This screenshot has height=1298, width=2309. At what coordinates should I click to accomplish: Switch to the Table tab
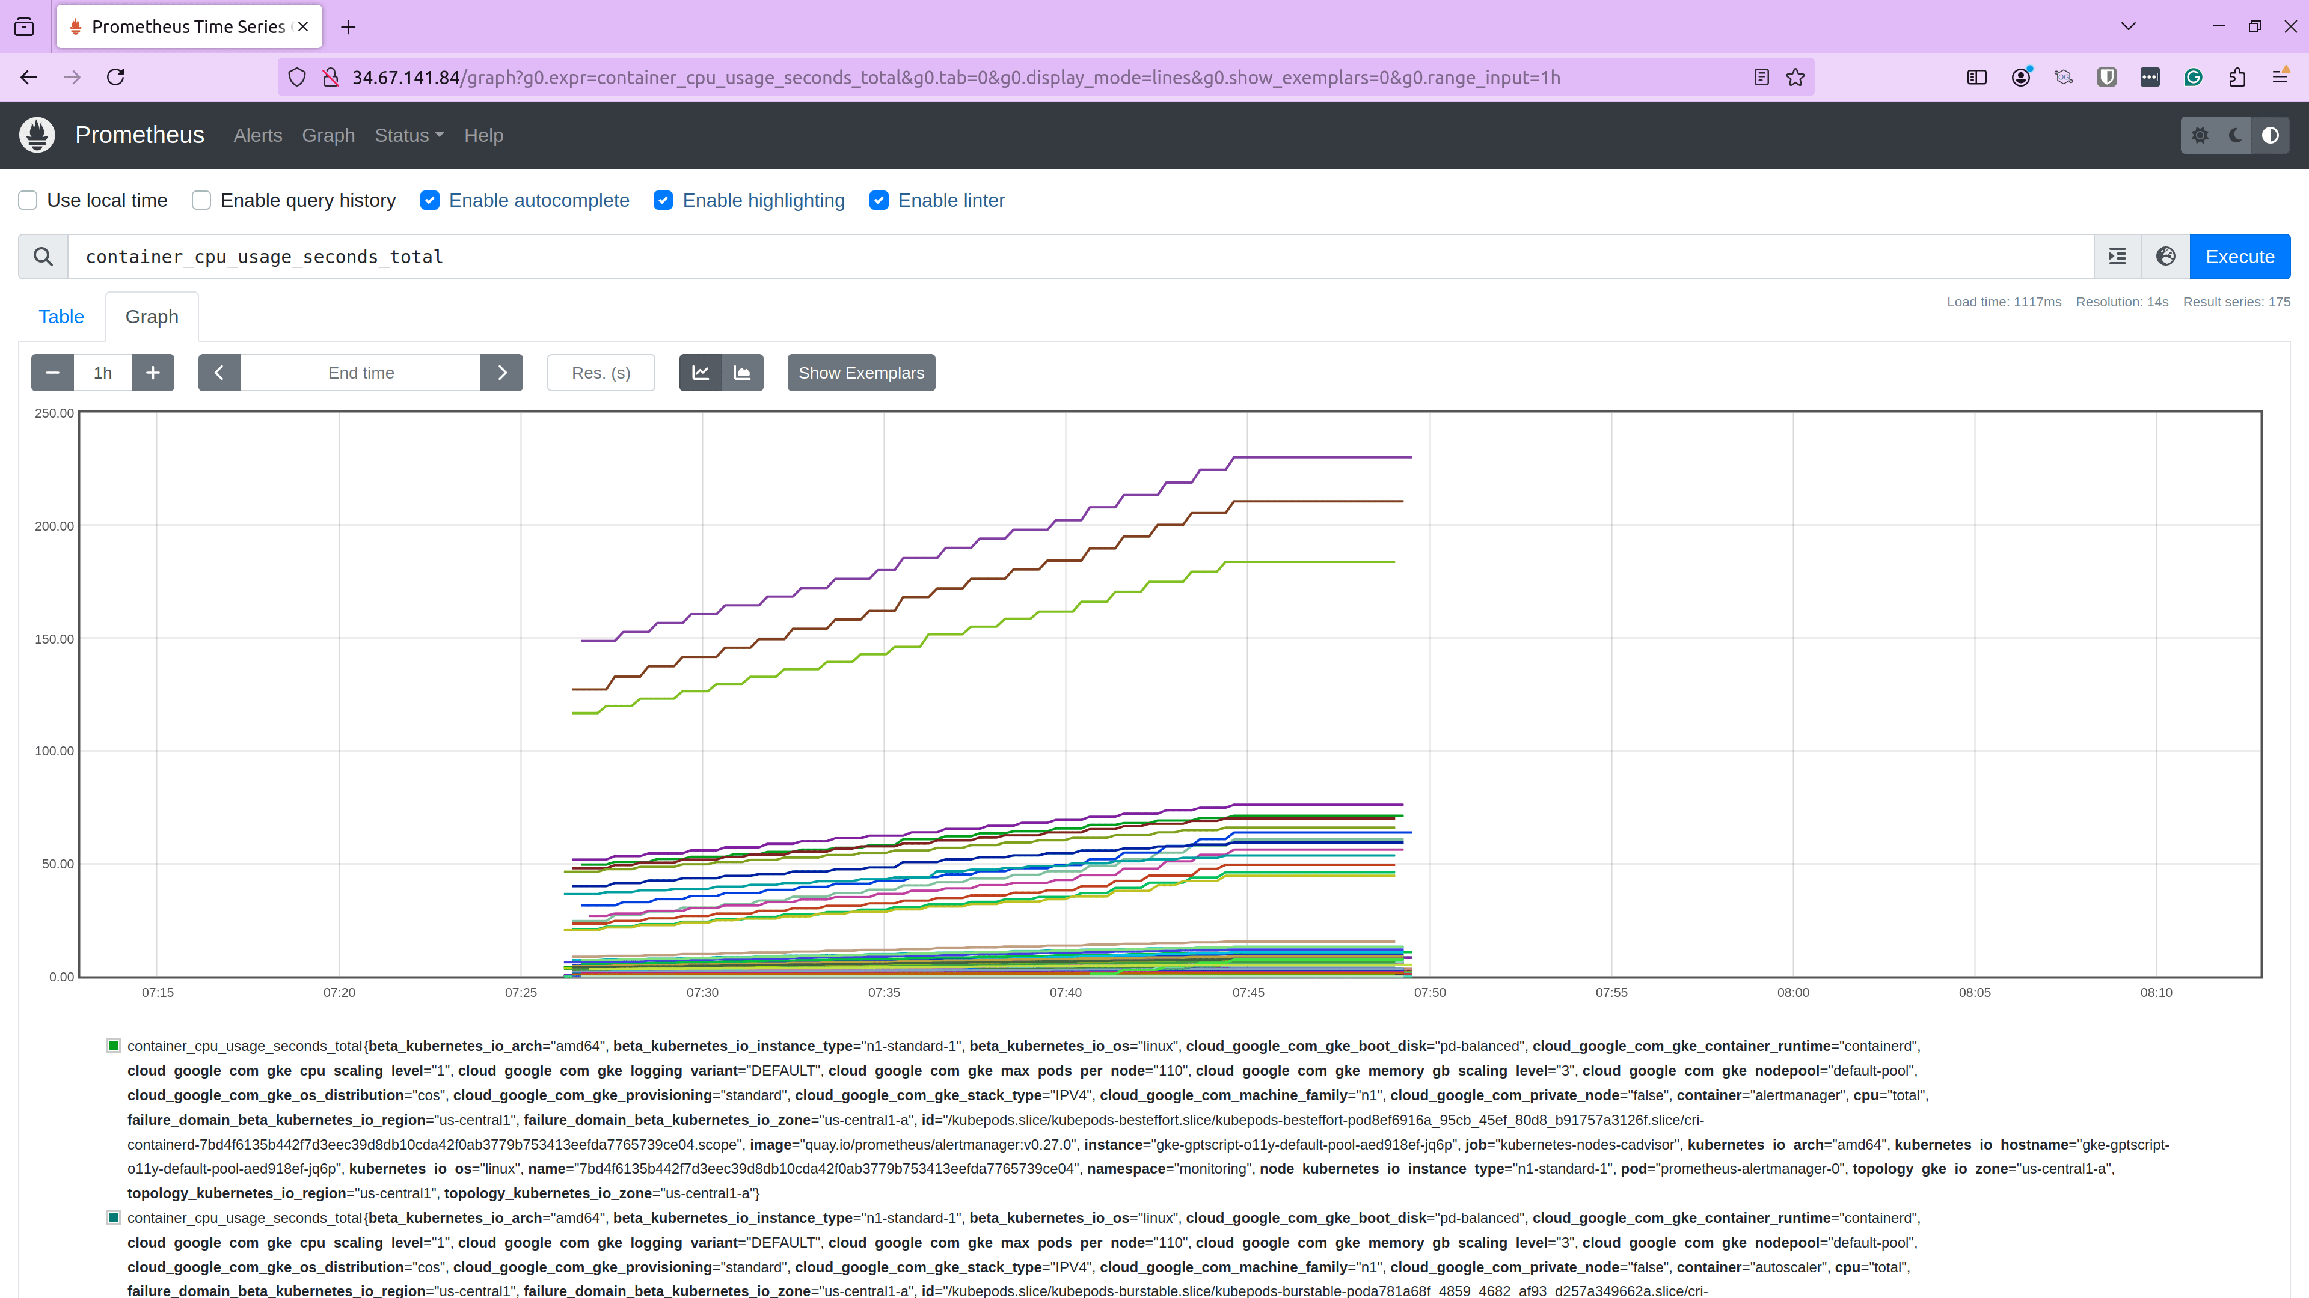(61, 317)
